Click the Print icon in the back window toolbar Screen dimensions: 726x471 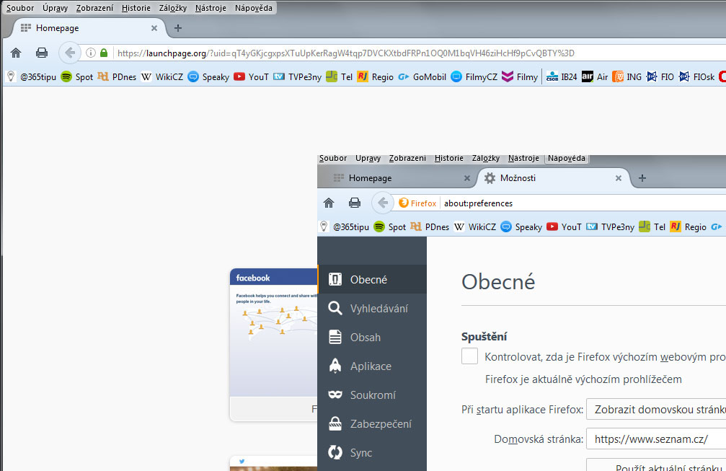[42, 53]
